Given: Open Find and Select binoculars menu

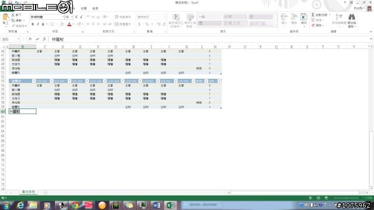Looking at the screenshot, I should [x=352, y=20].
